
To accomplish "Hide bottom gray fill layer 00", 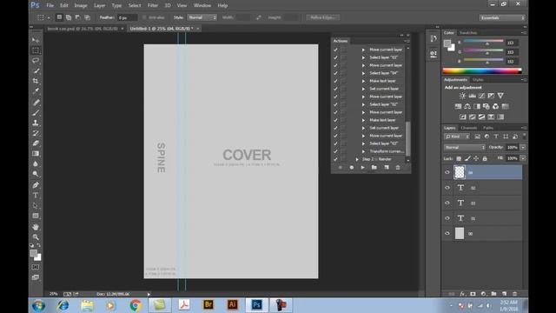I will click(447, 234).
